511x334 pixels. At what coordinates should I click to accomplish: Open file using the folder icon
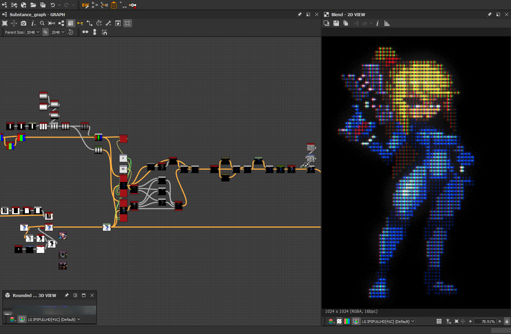[33, 5]
